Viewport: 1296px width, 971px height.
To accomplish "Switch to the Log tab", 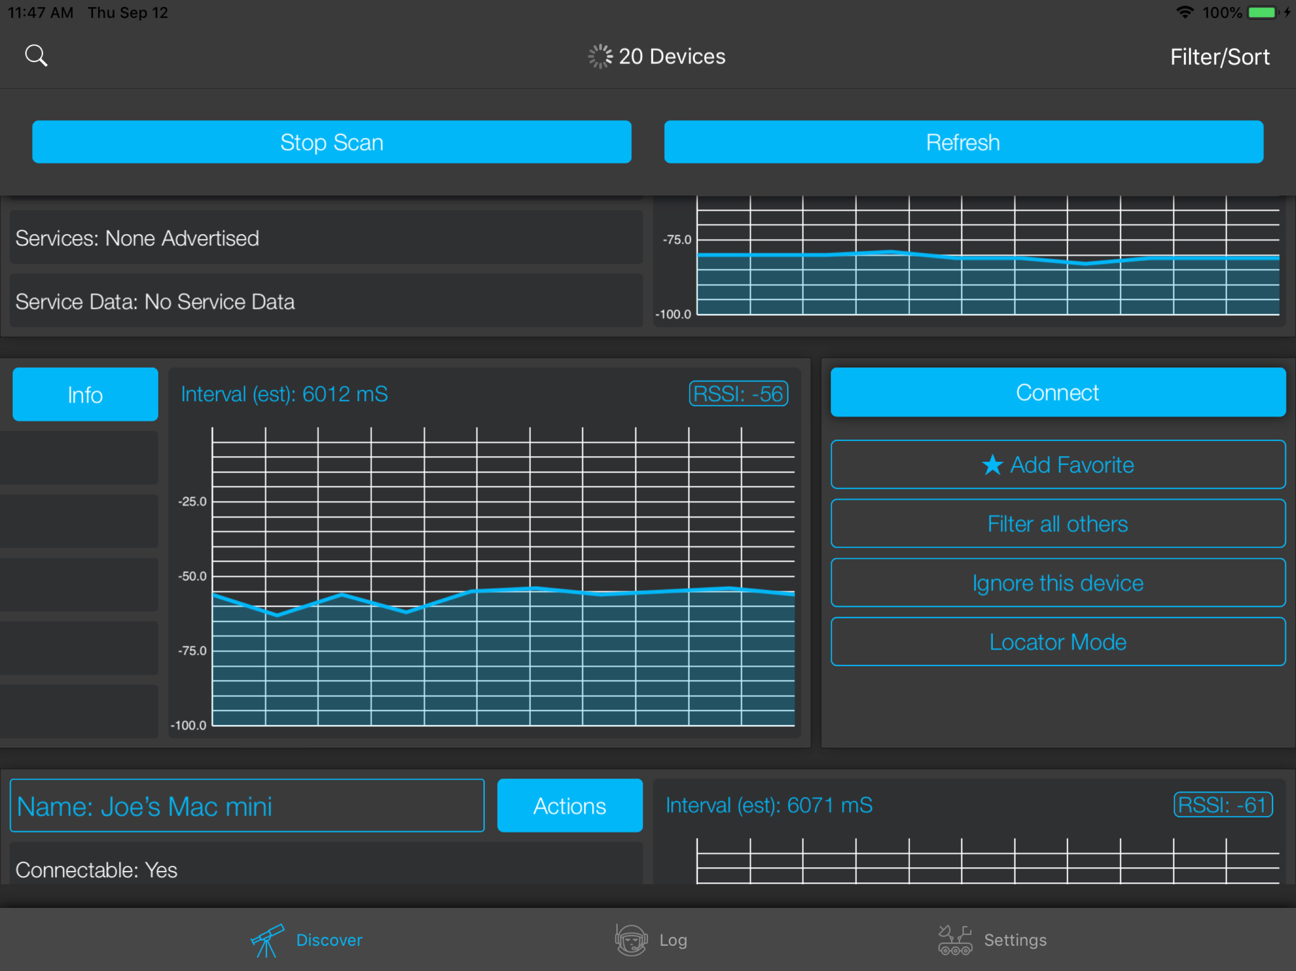I will (673, 940).
